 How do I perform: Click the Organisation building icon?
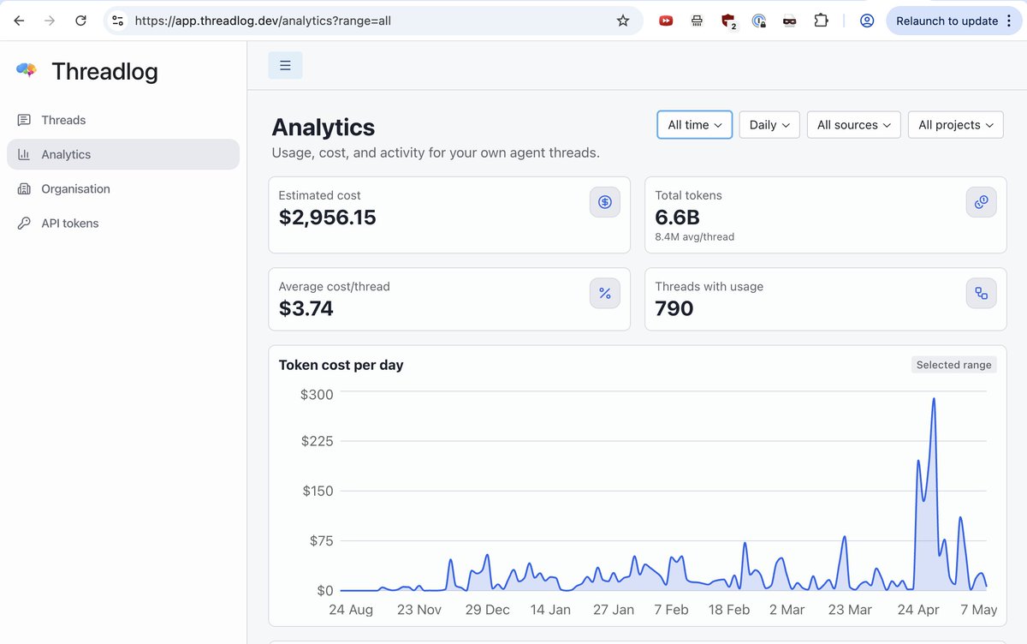(24, 188)
